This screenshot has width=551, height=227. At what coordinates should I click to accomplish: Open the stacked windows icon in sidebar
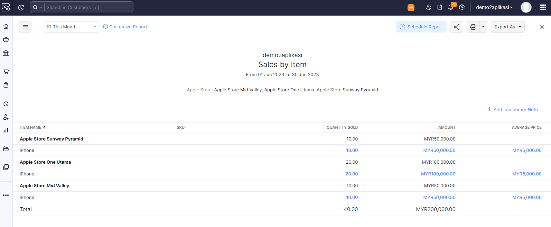tap(6, 167)
